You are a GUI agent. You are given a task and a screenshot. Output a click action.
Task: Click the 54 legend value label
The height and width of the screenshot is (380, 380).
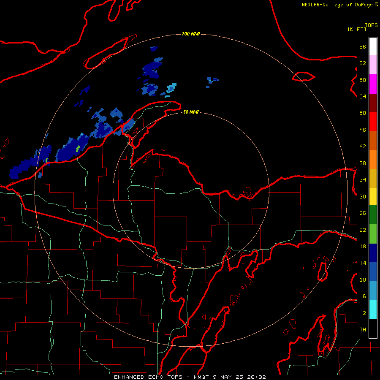click(x=363, y=96)
